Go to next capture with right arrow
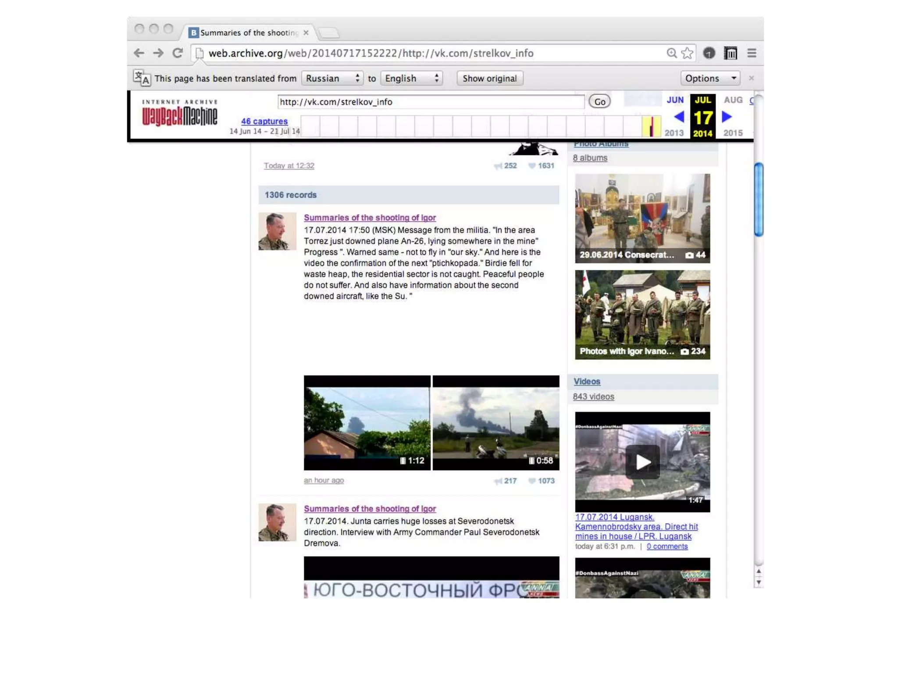This screenshot has width=898, height=673. click(727, 117)
